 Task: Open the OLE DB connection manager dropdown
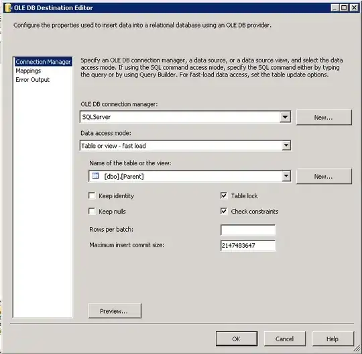pos(285,117)
